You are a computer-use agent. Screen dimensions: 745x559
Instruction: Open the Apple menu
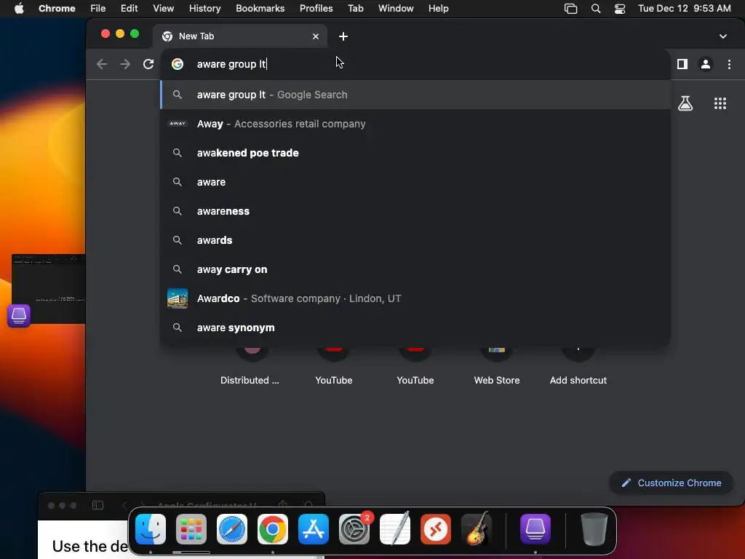pyautogui.click(x=19, y=8)
